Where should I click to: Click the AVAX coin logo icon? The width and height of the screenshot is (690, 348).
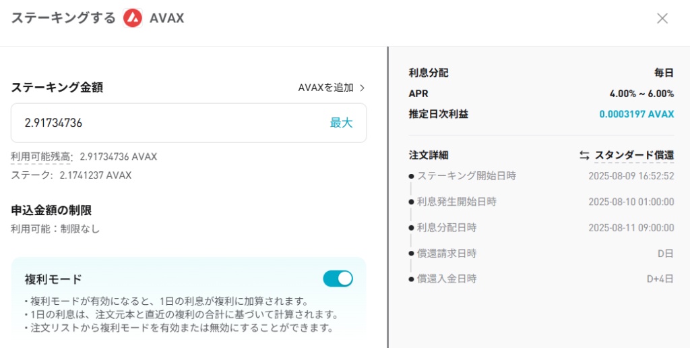pyautogui.click(x=133, y=18)
